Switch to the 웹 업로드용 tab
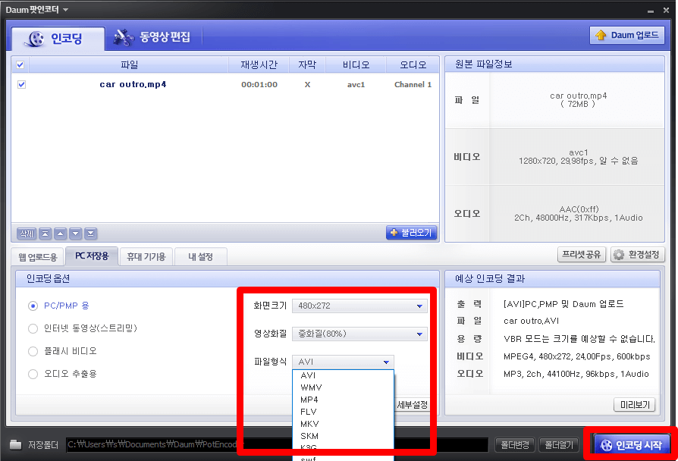The width and height of the screenshot is (678, 461). point(38,257)
